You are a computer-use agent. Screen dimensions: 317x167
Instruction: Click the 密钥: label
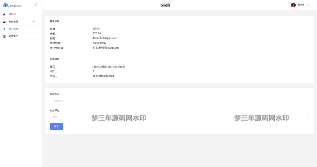[x=53, y=76]
